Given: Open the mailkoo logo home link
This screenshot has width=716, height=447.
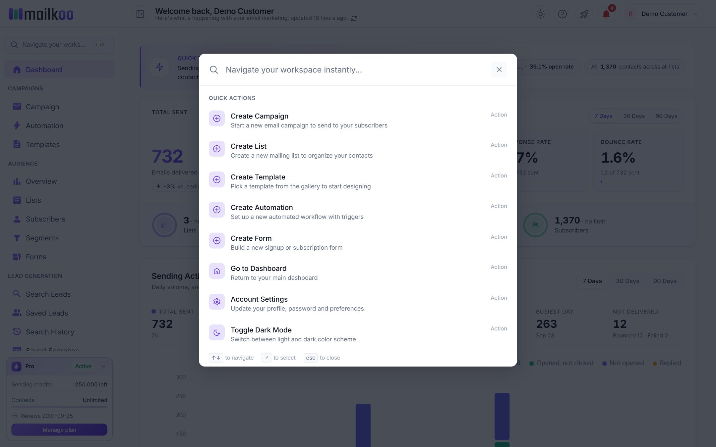Looking at the screenshot, I should tap(41, 14).
